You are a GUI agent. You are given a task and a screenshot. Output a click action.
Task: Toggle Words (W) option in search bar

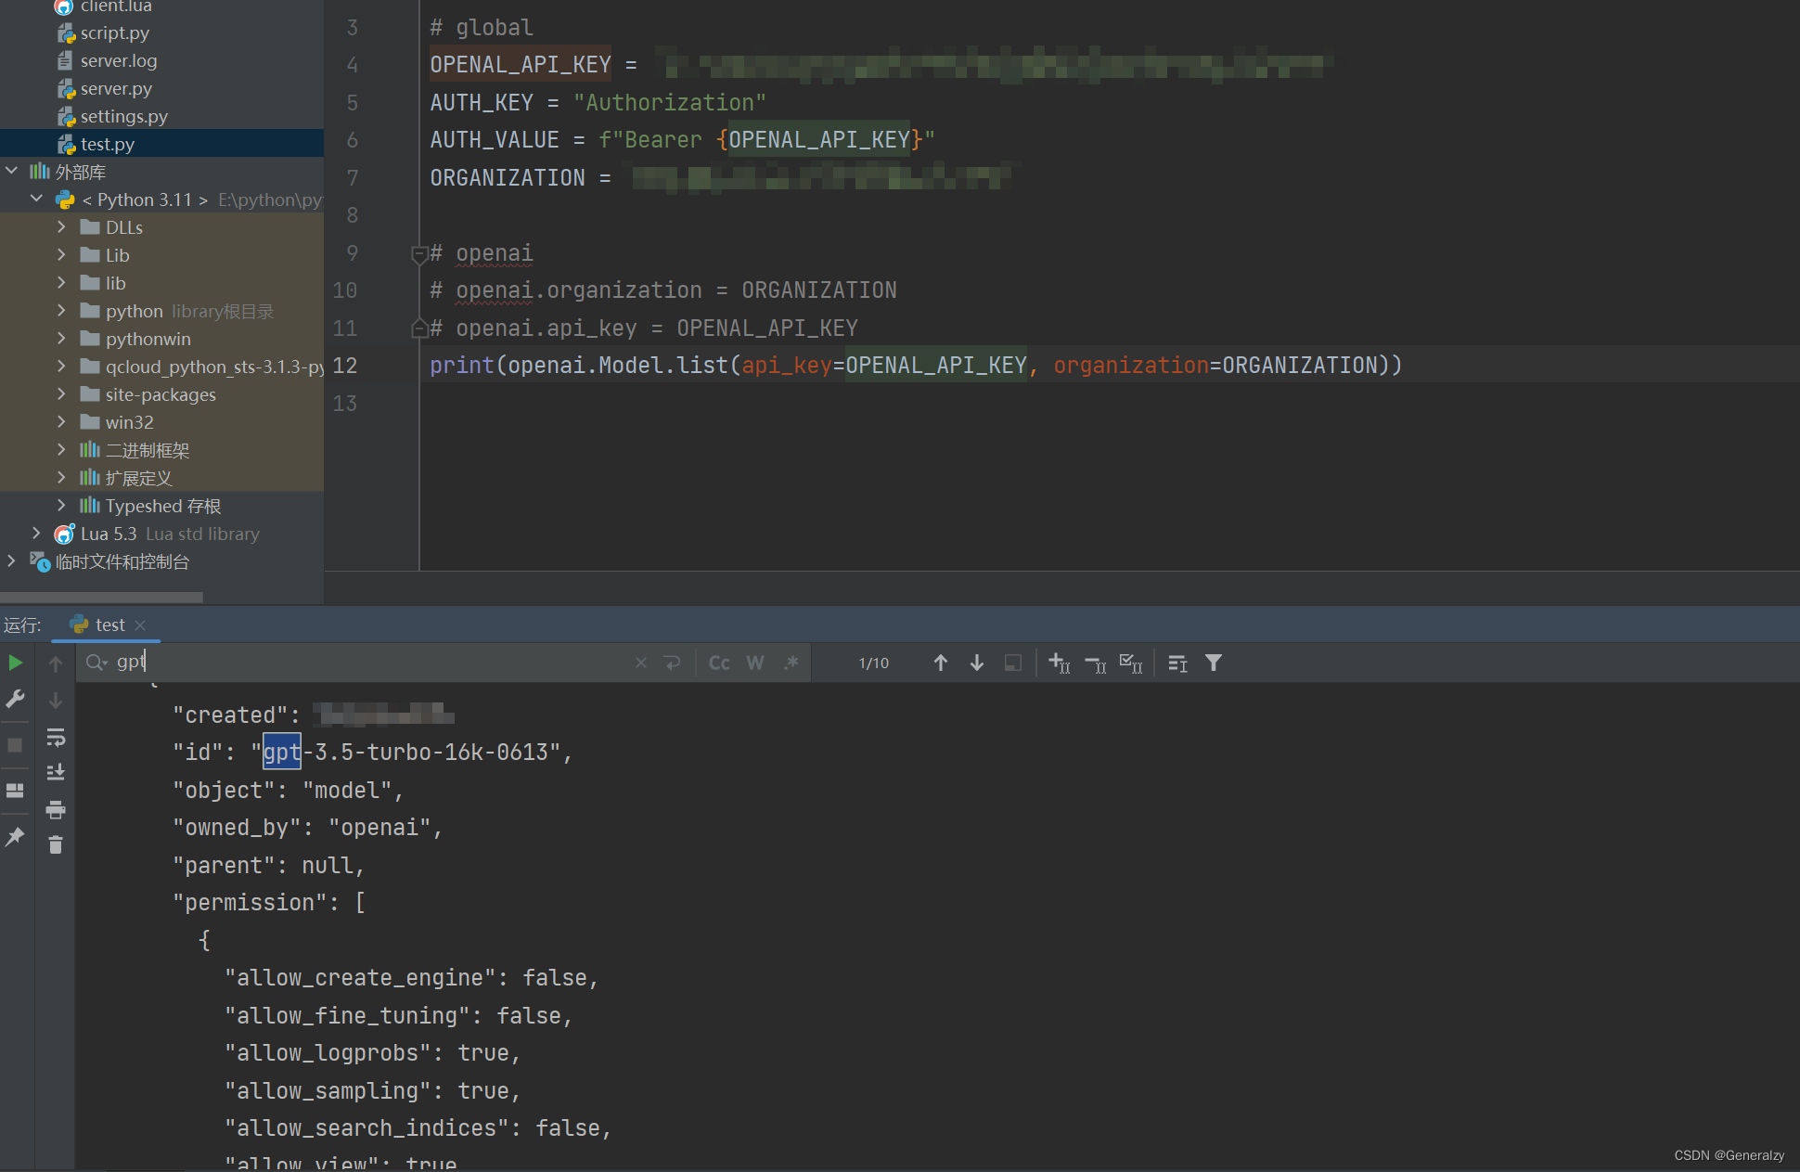(755, 663)
